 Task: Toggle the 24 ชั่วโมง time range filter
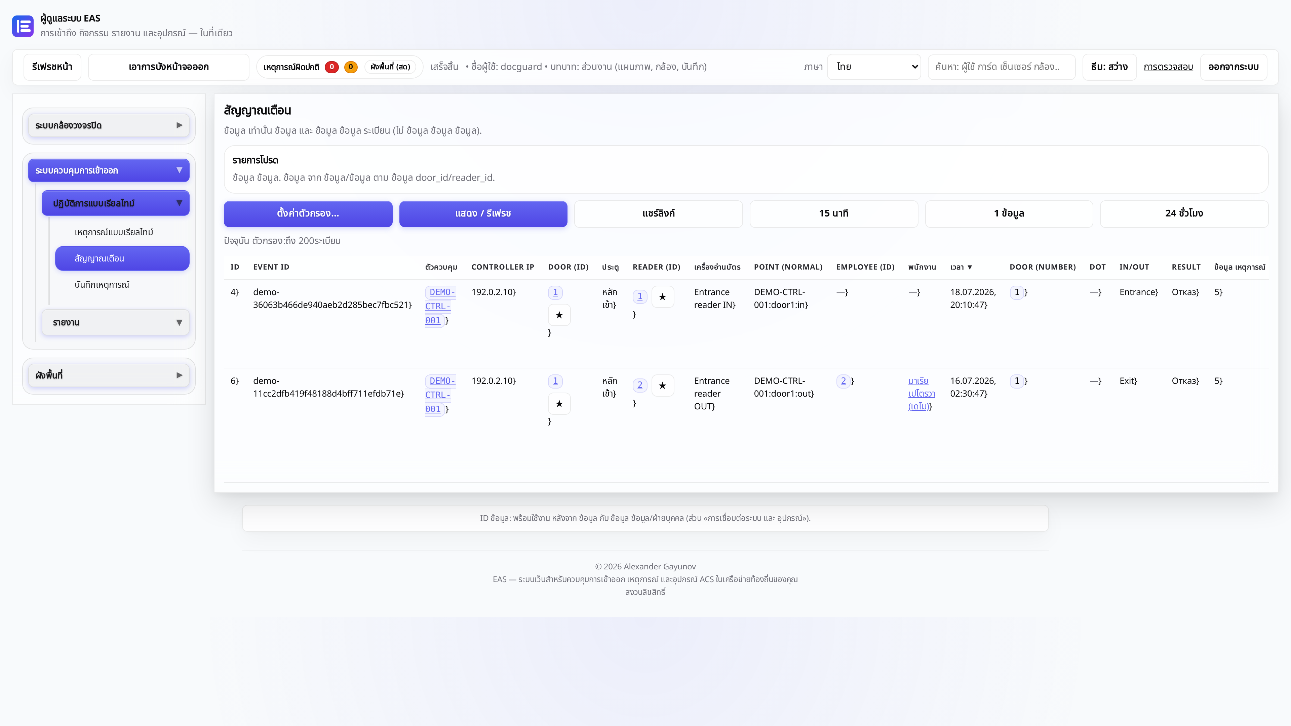click(1184, 213)
